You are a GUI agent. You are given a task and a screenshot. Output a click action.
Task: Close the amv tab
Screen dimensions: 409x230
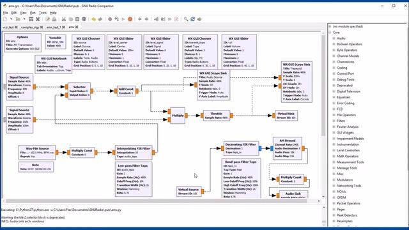click(77, 27)
